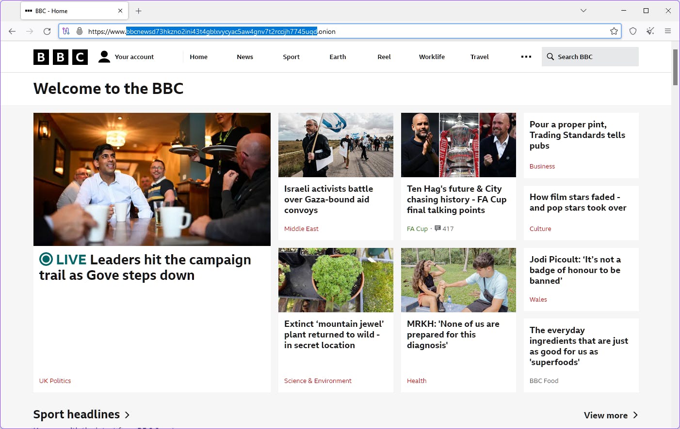Open the MRKH diagnosis article

[453, 335]
